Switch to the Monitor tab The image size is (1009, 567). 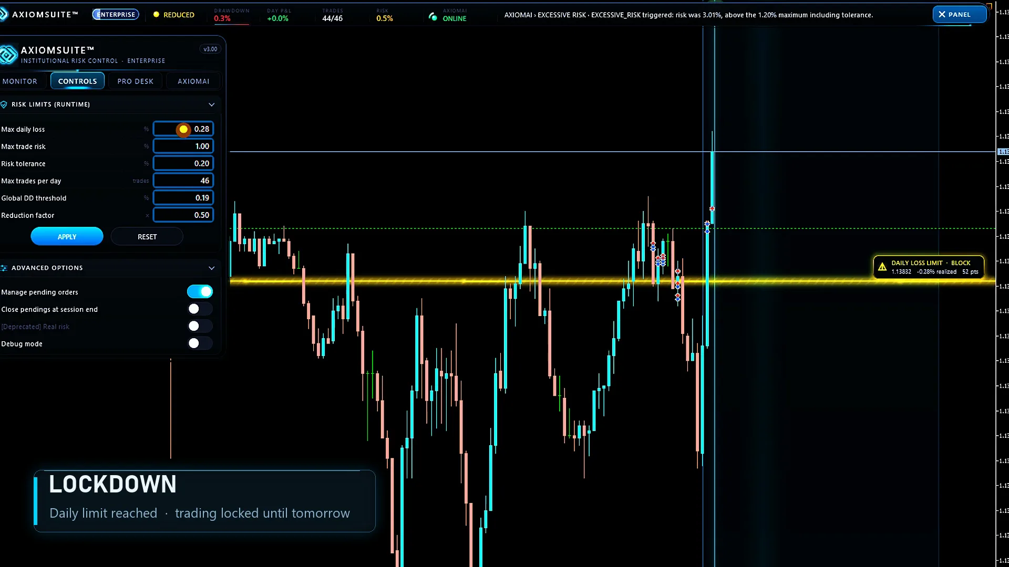[x=20, y=81]
